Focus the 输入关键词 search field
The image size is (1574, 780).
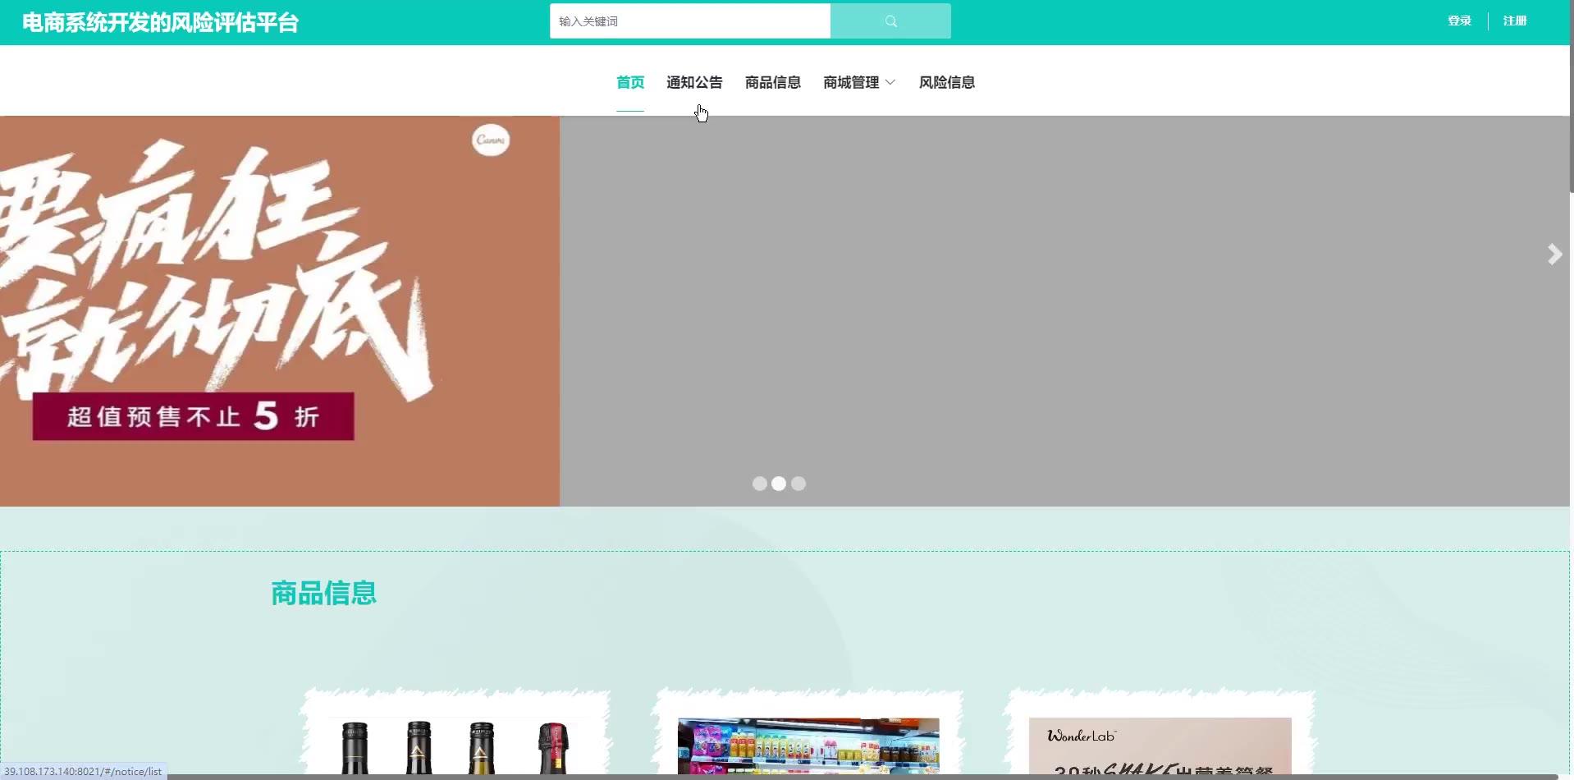coord(690,21)
